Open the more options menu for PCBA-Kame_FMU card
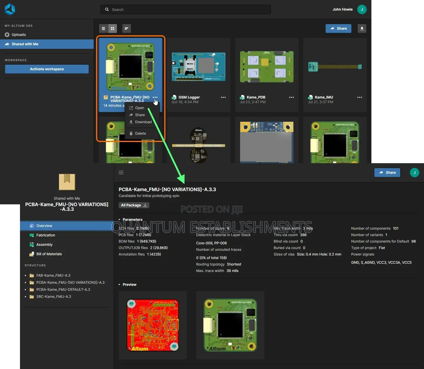Screen dimensions: 424x369 coord(155,97)
